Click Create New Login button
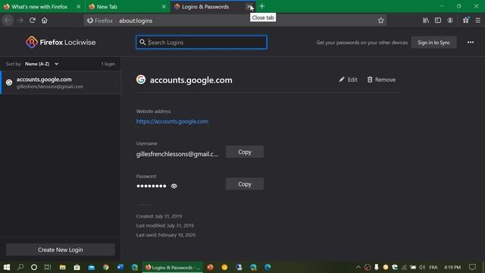The width and height of the screenshot is (485, 273). pyautogui.click(x=61, y=249)
